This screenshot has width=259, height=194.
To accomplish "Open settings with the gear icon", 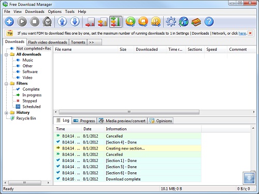I will 171,22.
